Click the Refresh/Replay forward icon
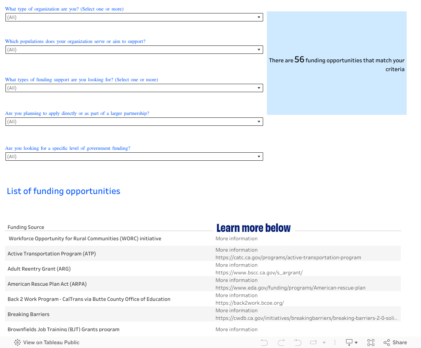Screen dimensions: 421x348 pyautogui.click(x=313, y=343)
